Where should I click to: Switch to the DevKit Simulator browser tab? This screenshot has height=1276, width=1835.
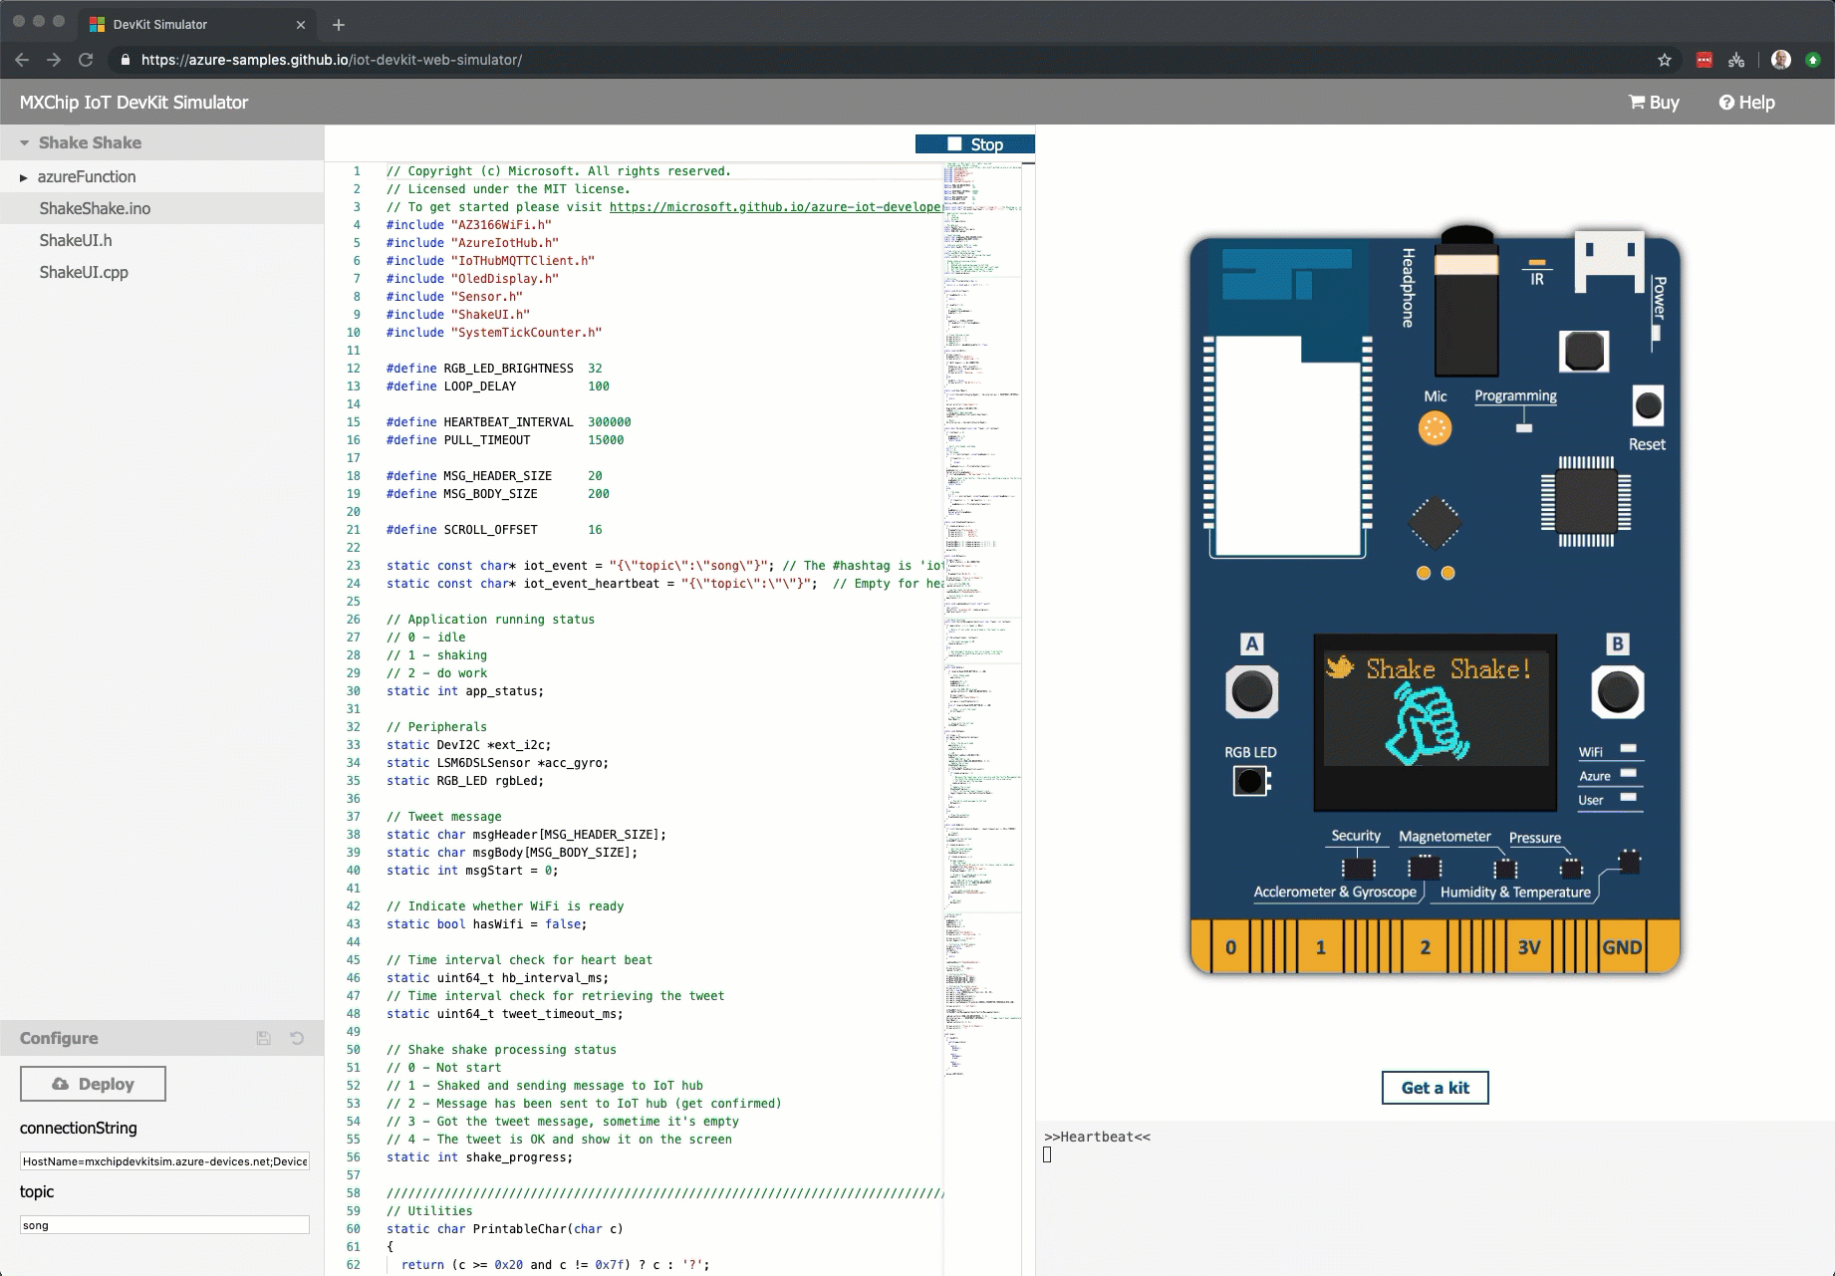159,24
